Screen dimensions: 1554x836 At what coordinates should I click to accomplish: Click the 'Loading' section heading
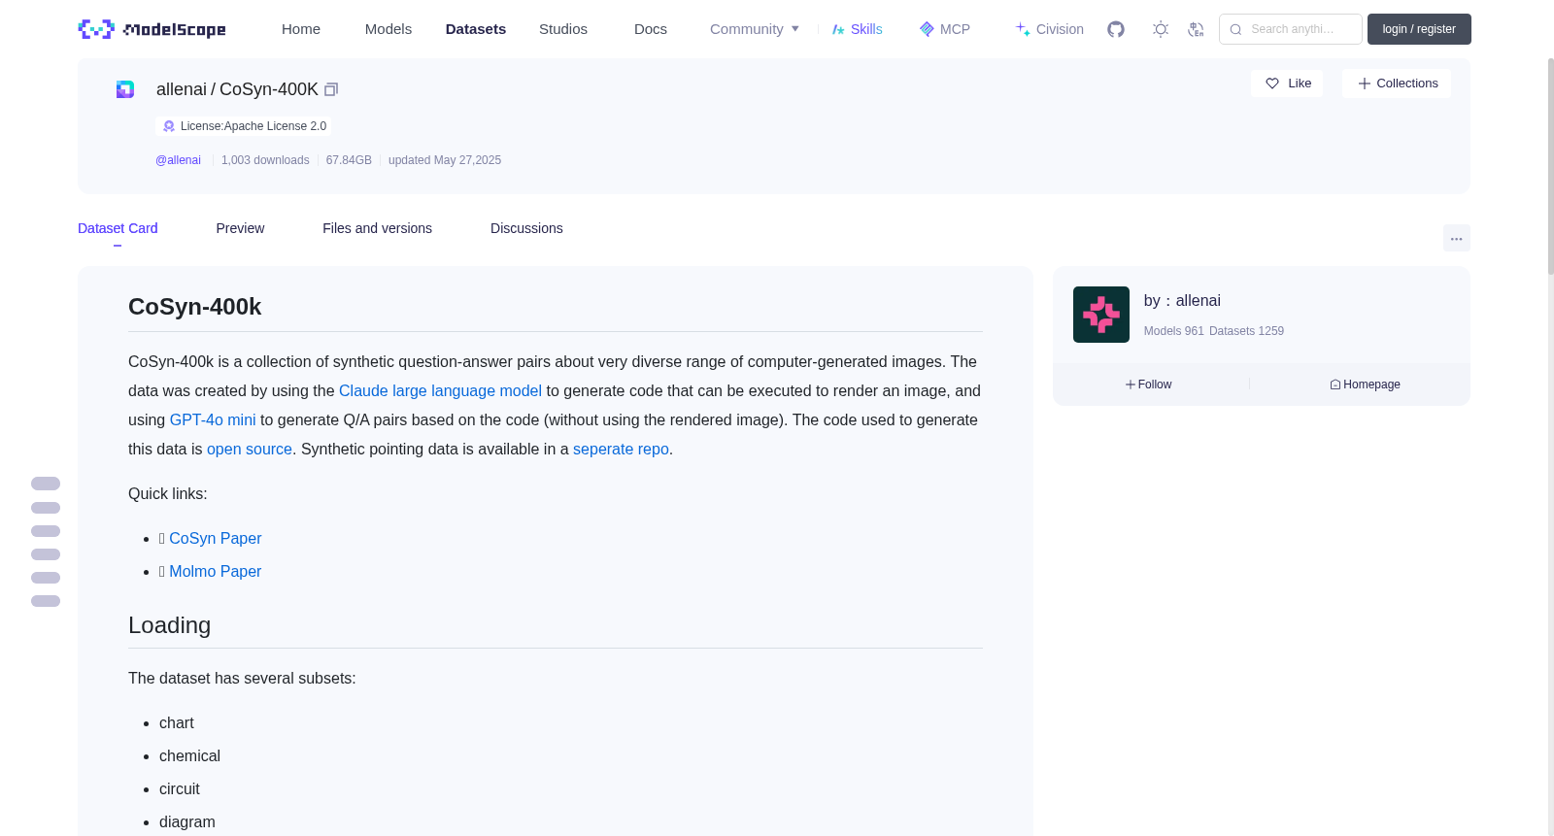click(169, 625)
